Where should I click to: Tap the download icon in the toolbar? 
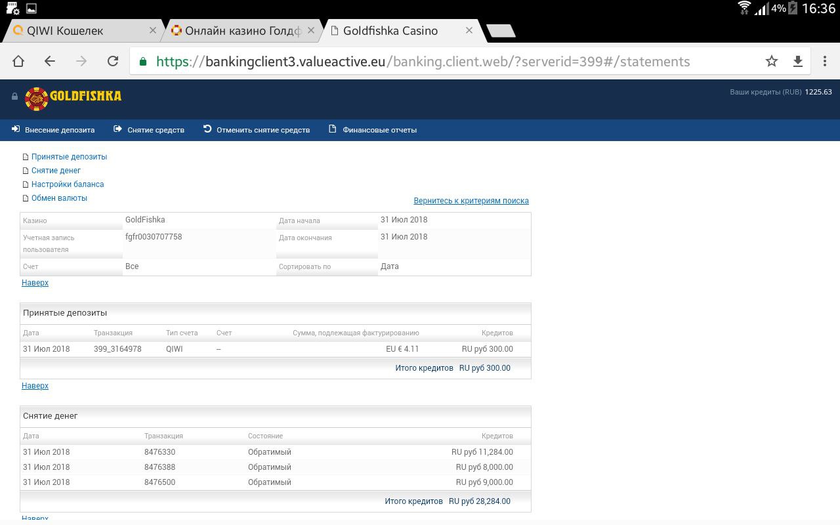pyautogui.click(x=798, y=61)
